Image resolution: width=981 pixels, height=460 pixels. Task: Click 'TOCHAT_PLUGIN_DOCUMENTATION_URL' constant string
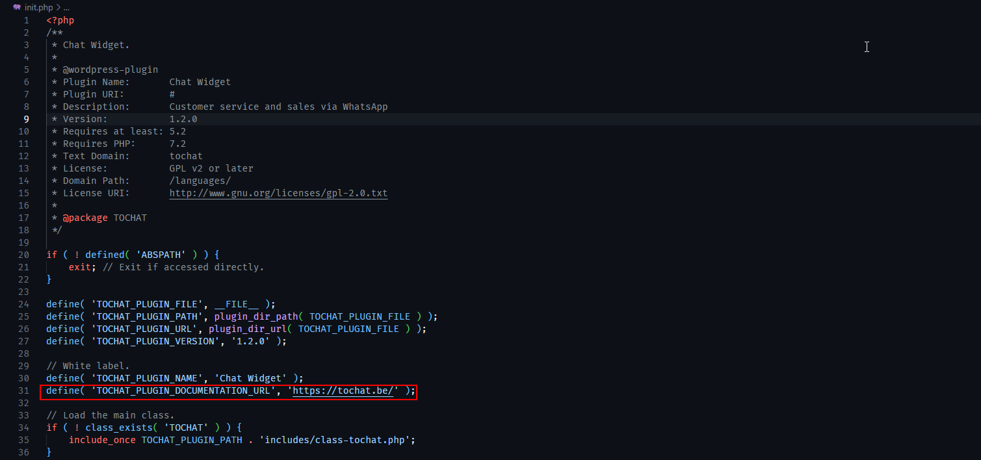coord(183,390)
